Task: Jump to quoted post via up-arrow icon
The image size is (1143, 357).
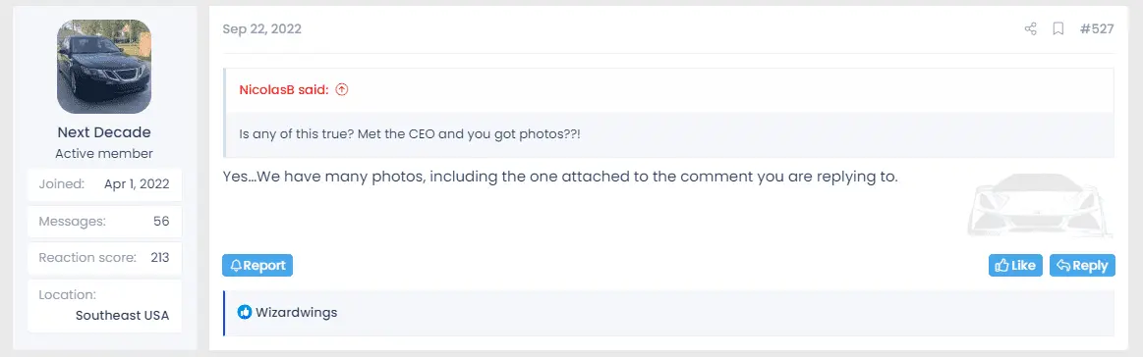Action: tap(342, 89)
